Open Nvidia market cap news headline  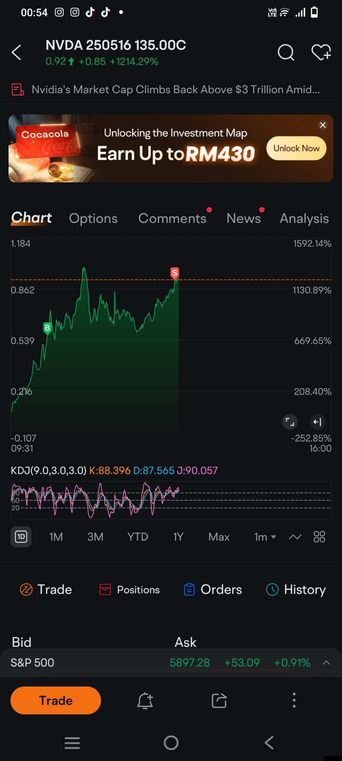[176, 90]
